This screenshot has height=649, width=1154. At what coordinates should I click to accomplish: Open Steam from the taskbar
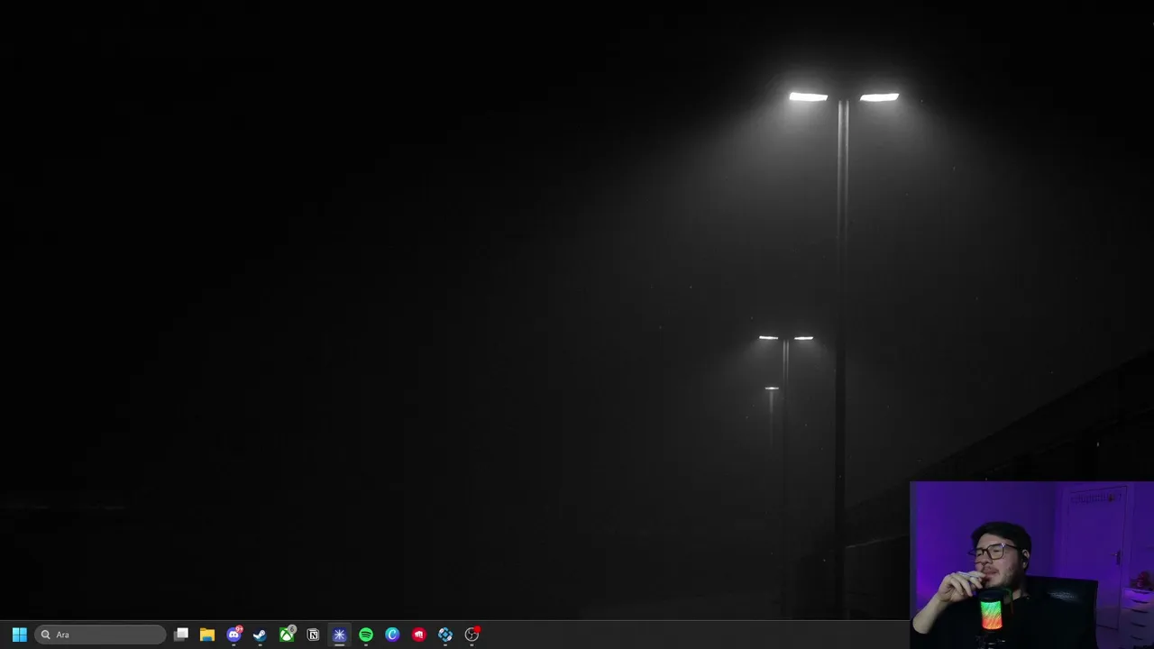coord(260,635)
